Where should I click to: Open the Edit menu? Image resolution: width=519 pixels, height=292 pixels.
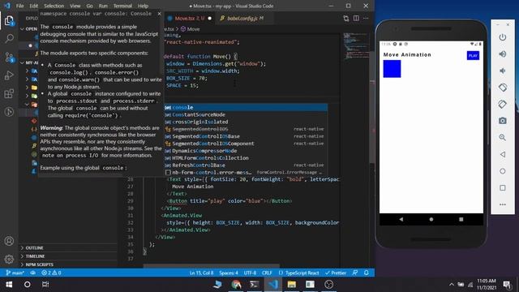33,6
